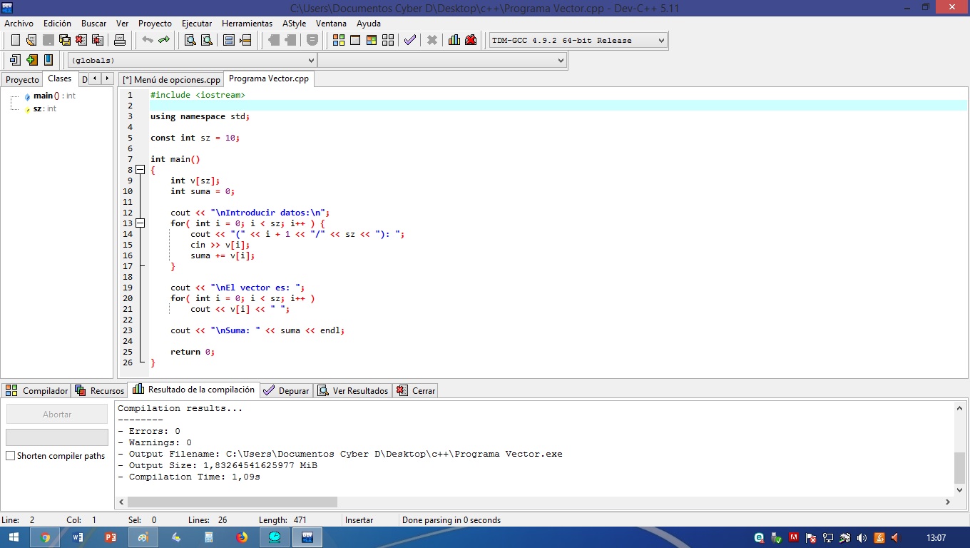Viewport: 970px width, 548px height.
Task: Select the Programa Vector.cpp editor tab
Action: pyautogui.click(x=269, y=78)
